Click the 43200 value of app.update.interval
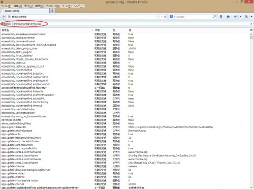This screenshot has height=190, width=254. [x=132, y=184]
